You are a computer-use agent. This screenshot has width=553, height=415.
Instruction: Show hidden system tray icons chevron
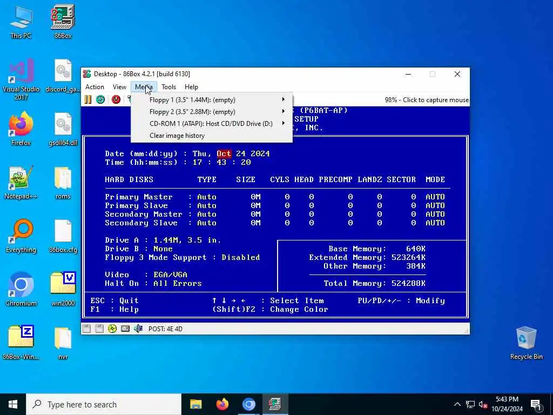[x=457, y=404]
